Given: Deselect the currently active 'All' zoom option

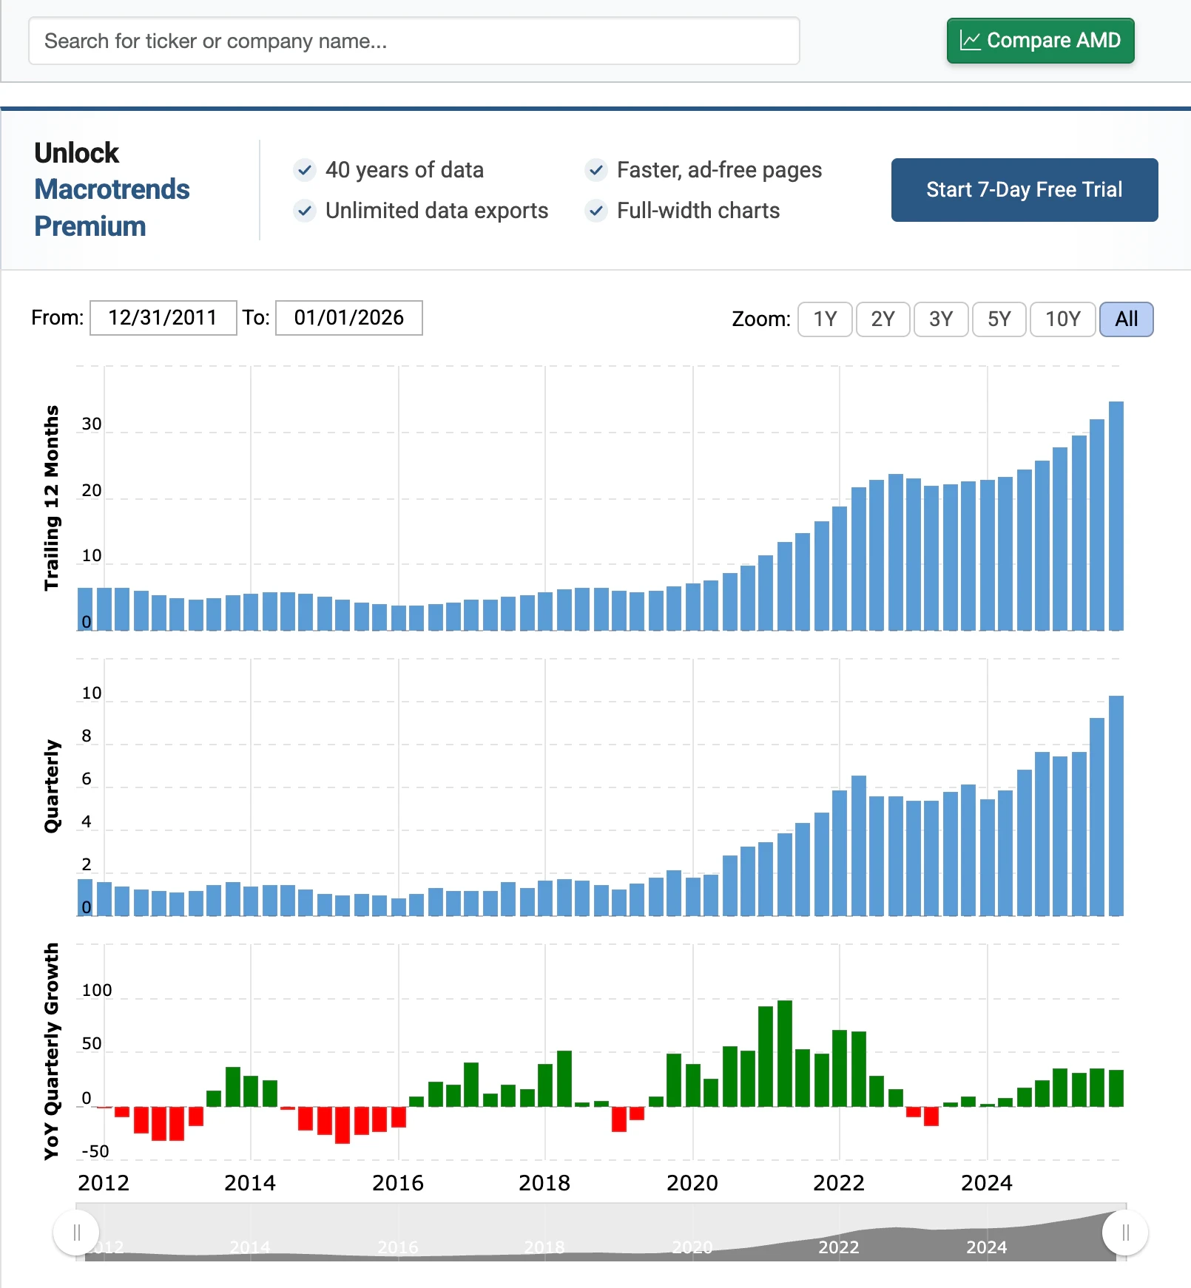Looking at the screenshot, I should [1126, 319].
